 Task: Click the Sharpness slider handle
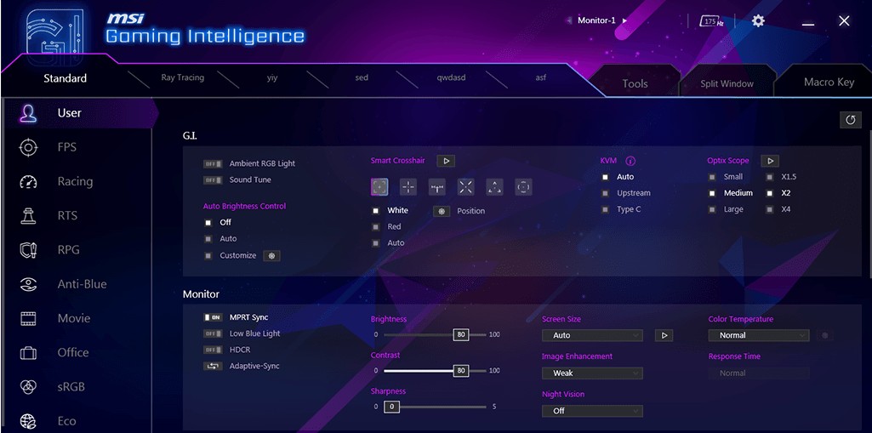(x=391, y=407)
